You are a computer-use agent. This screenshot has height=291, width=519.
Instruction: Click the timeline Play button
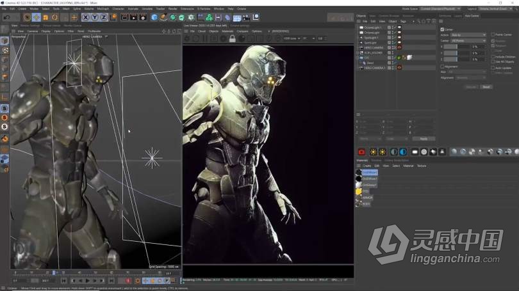(87, 281)
